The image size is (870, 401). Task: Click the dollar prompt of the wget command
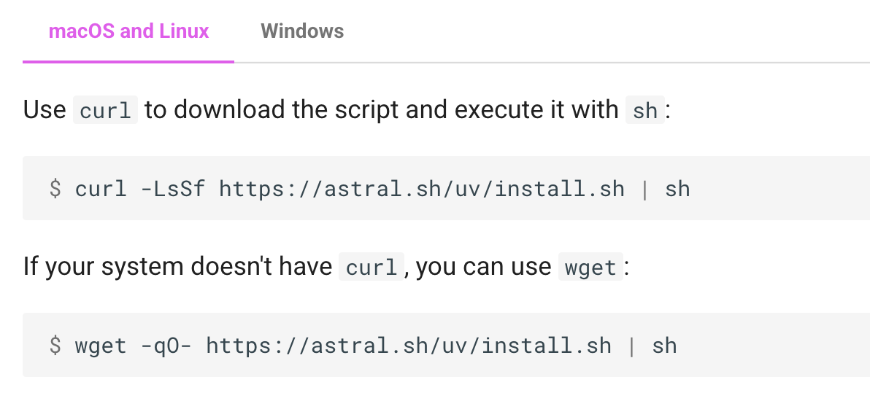point(55,345)
